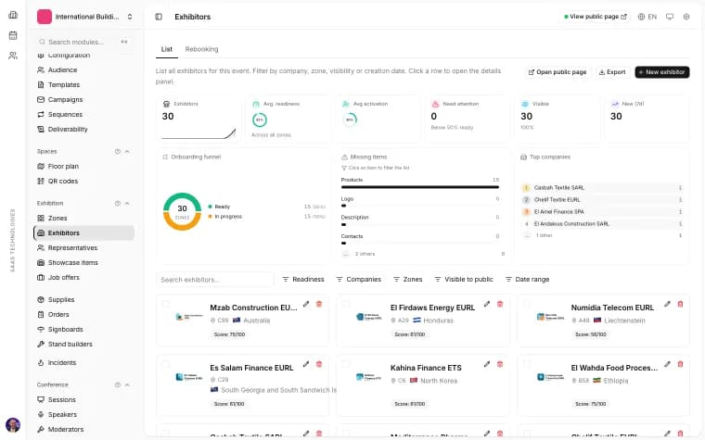Open the people icon in the left rail
This screenshot has width=705, height=440.
point(13,56)
